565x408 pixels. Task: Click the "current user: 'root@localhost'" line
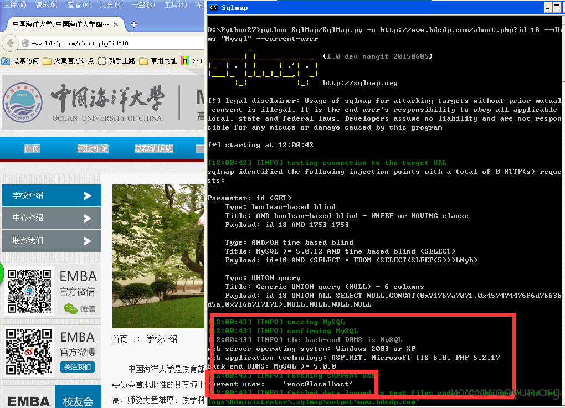pyautogui.click(x=280, y=384)
